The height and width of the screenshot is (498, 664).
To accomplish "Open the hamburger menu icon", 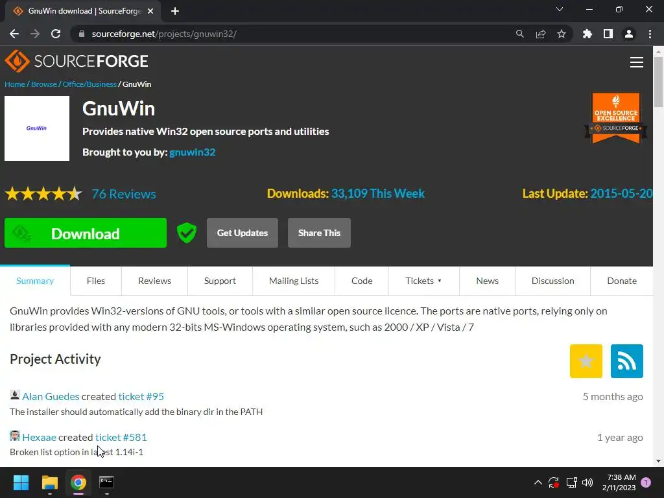I will point(637,62).
